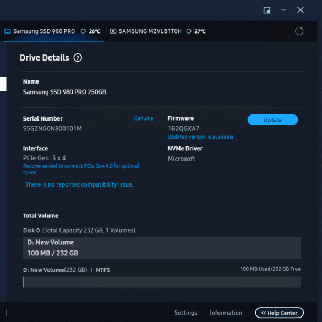Click the NTFS file system label

pyautogui.click(x=103, y=270)
